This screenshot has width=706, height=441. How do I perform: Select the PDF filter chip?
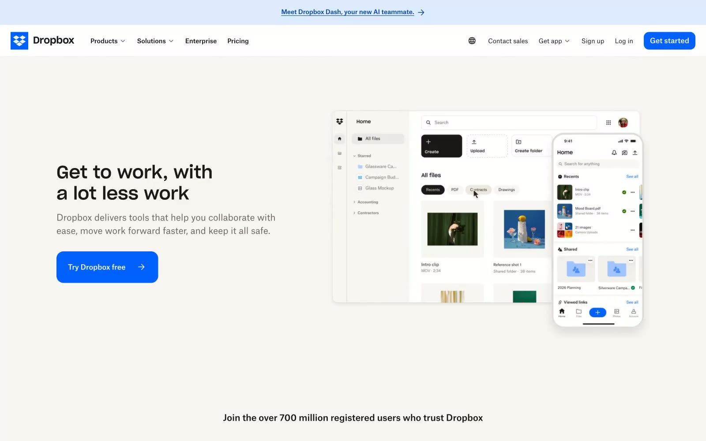point(455,190)
